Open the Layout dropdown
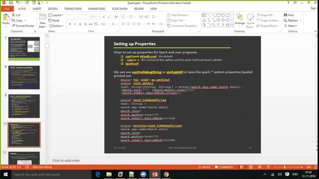This screenshot has width=319, height=179. [56, 15]
